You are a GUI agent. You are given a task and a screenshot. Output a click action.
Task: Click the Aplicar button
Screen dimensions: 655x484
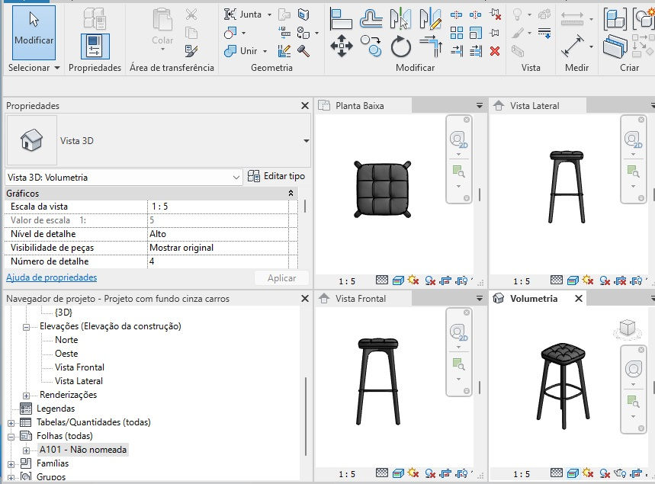281,278
